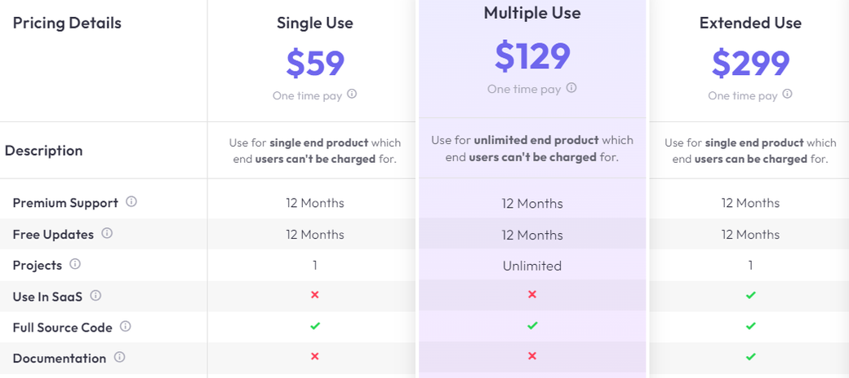Click info icon beside Free Updates
849x378 pixels.
[107, 234]
